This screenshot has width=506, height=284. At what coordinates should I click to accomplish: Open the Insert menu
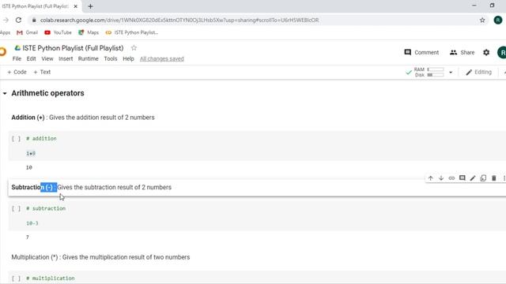coord(66,58)
